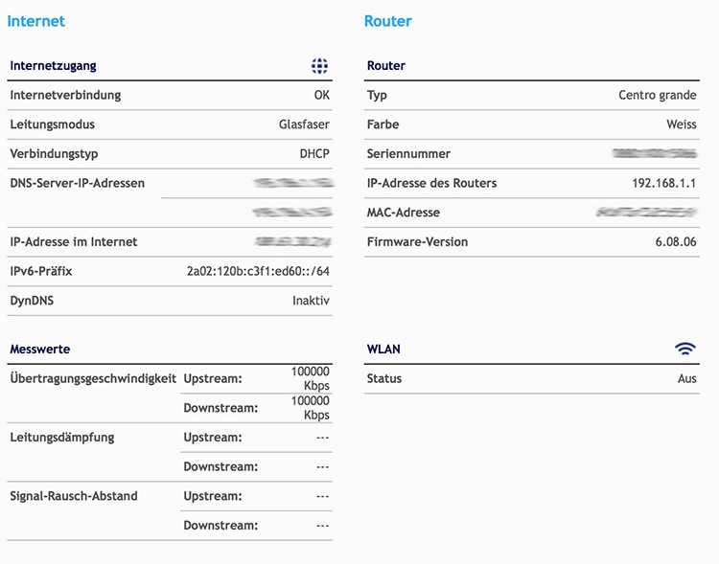
Task: Open the Router section heading
Action: 387,21
